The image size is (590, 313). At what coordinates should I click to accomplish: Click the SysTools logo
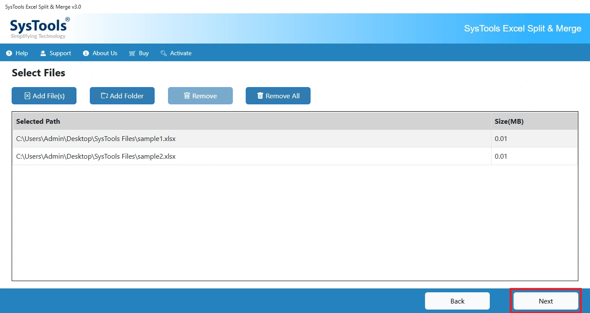click(x=39, y=28)
